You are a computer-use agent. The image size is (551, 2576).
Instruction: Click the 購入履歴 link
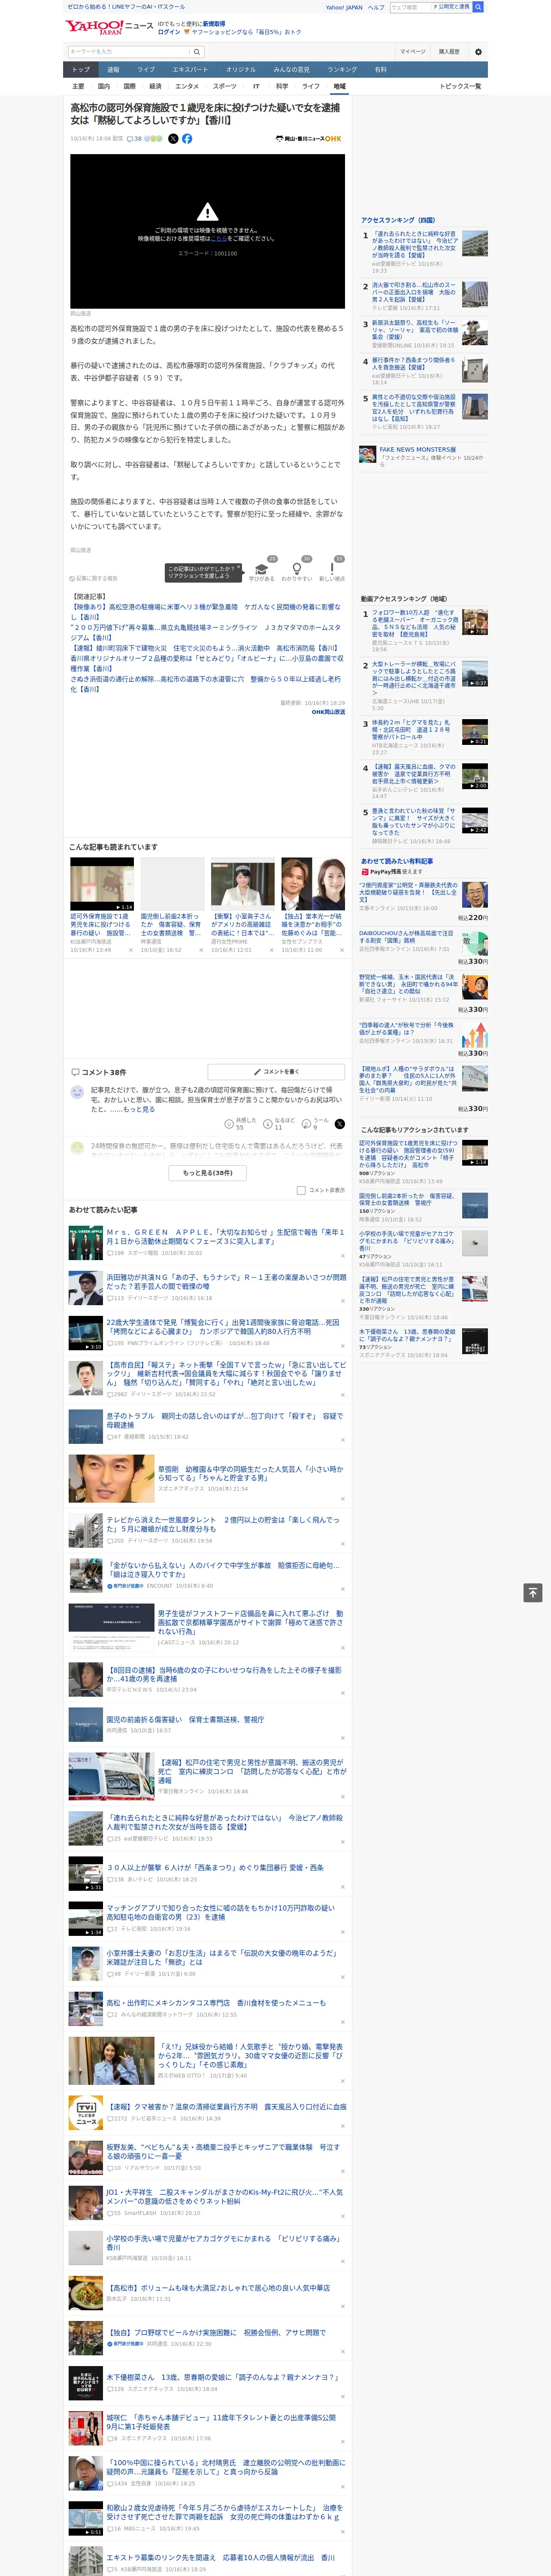click(x=449, y=52)
